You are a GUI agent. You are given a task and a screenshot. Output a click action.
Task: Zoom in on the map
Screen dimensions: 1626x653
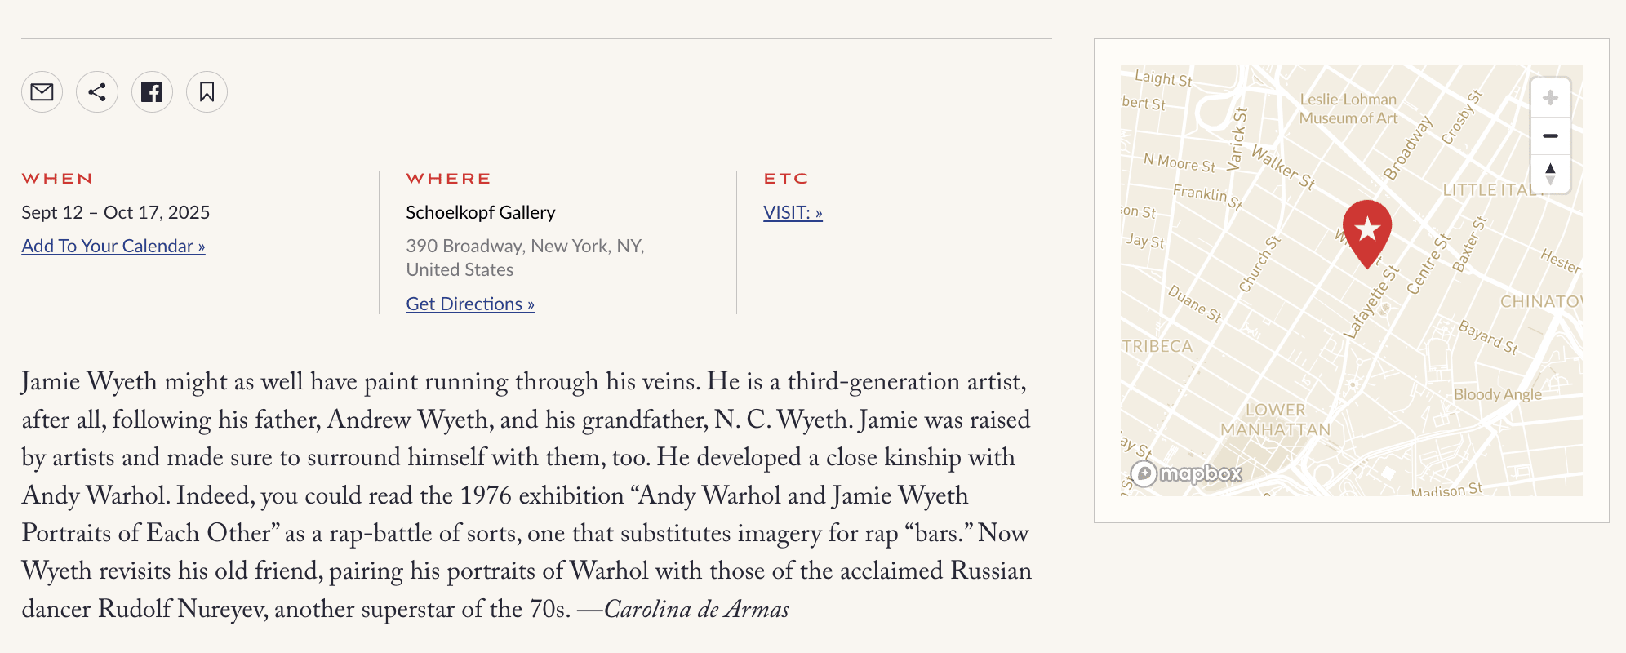pyautogui.click(x=1550, y=99)
